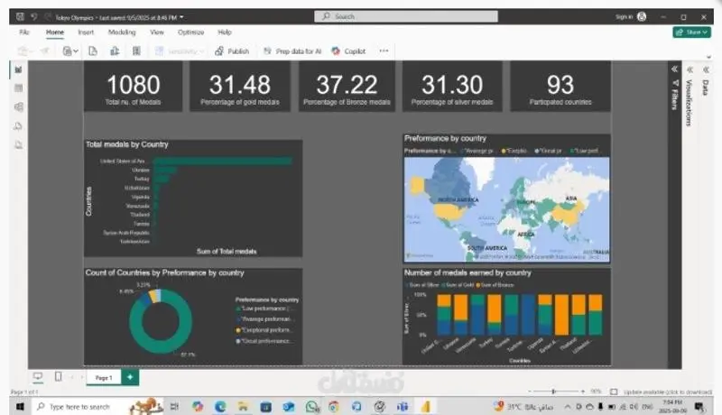The width and height of the screenshot is (722, 415).
Task: Switch to the Optimize ribbon tab
Action: point(190,32)
